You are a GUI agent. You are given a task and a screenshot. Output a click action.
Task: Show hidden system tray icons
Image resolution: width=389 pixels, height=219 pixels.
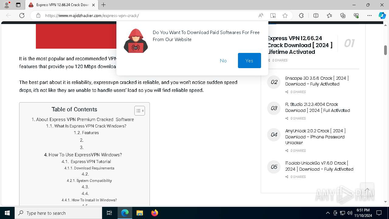click(328, 213)
